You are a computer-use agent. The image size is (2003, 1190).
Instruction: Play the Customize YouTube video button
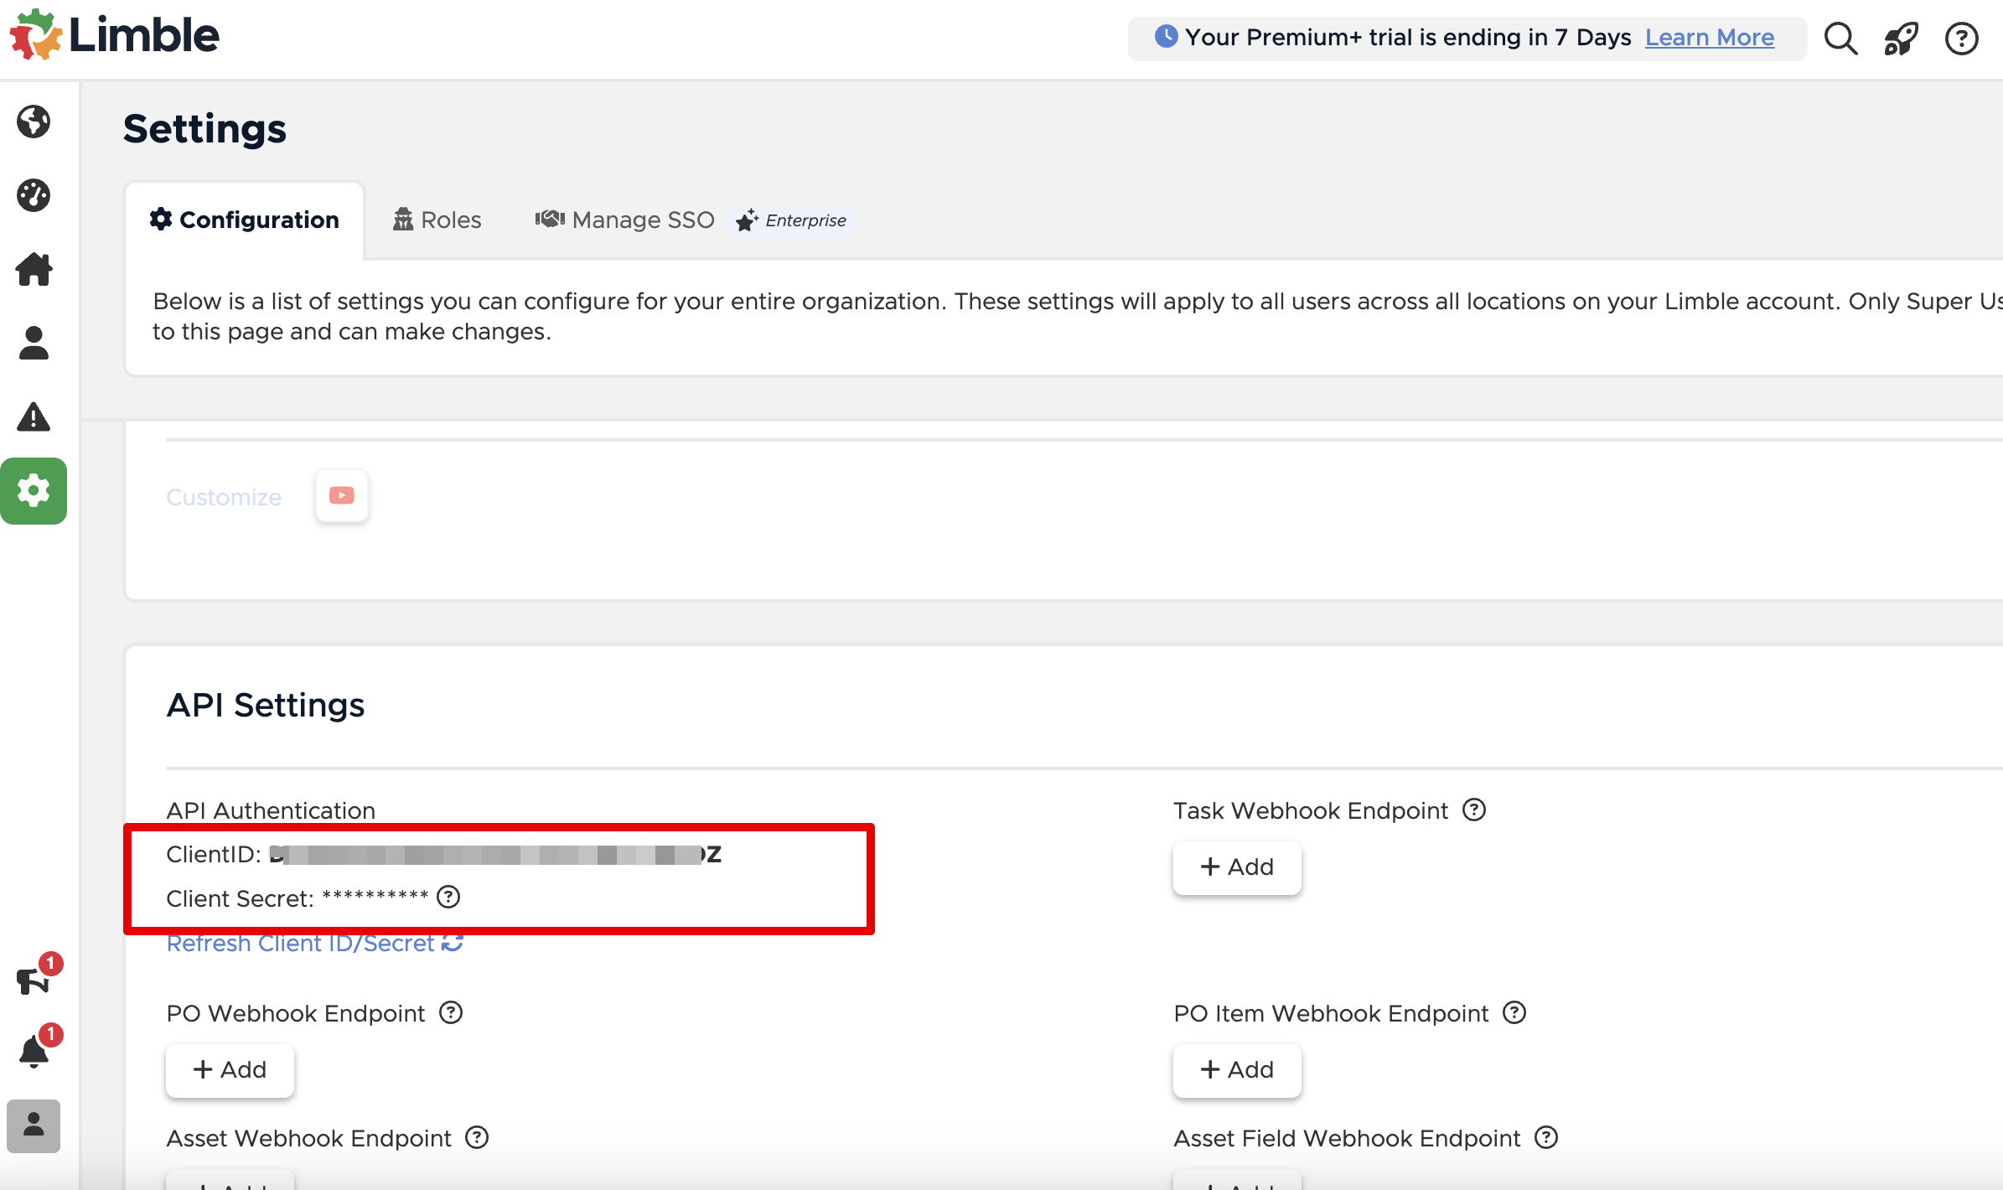point(341,496)
